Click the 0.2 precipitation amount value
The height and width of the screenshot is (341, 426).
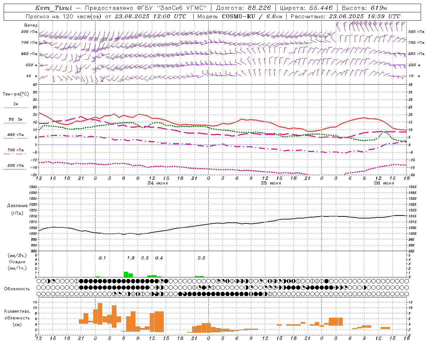click(201, 258)
